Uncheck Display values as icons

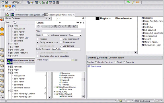coord(38,42)
